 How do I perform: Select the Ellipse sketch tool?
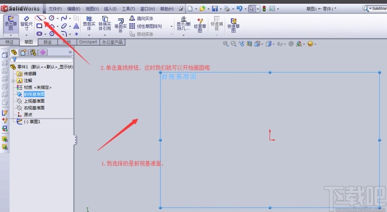64,26
